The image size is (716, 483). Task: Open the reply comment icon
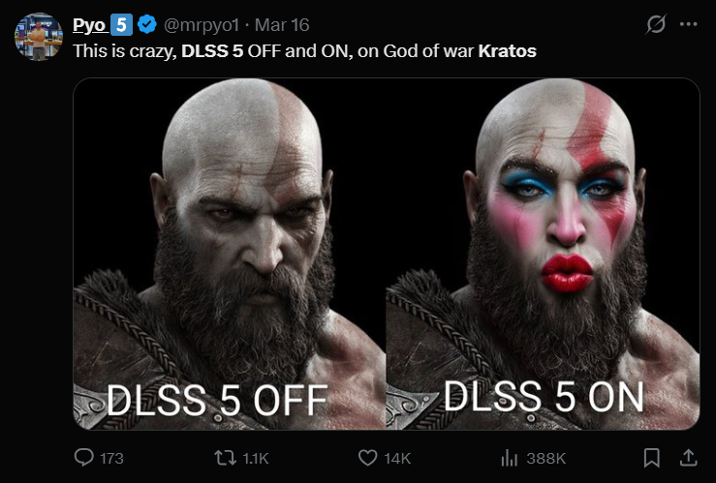[84, 458]
